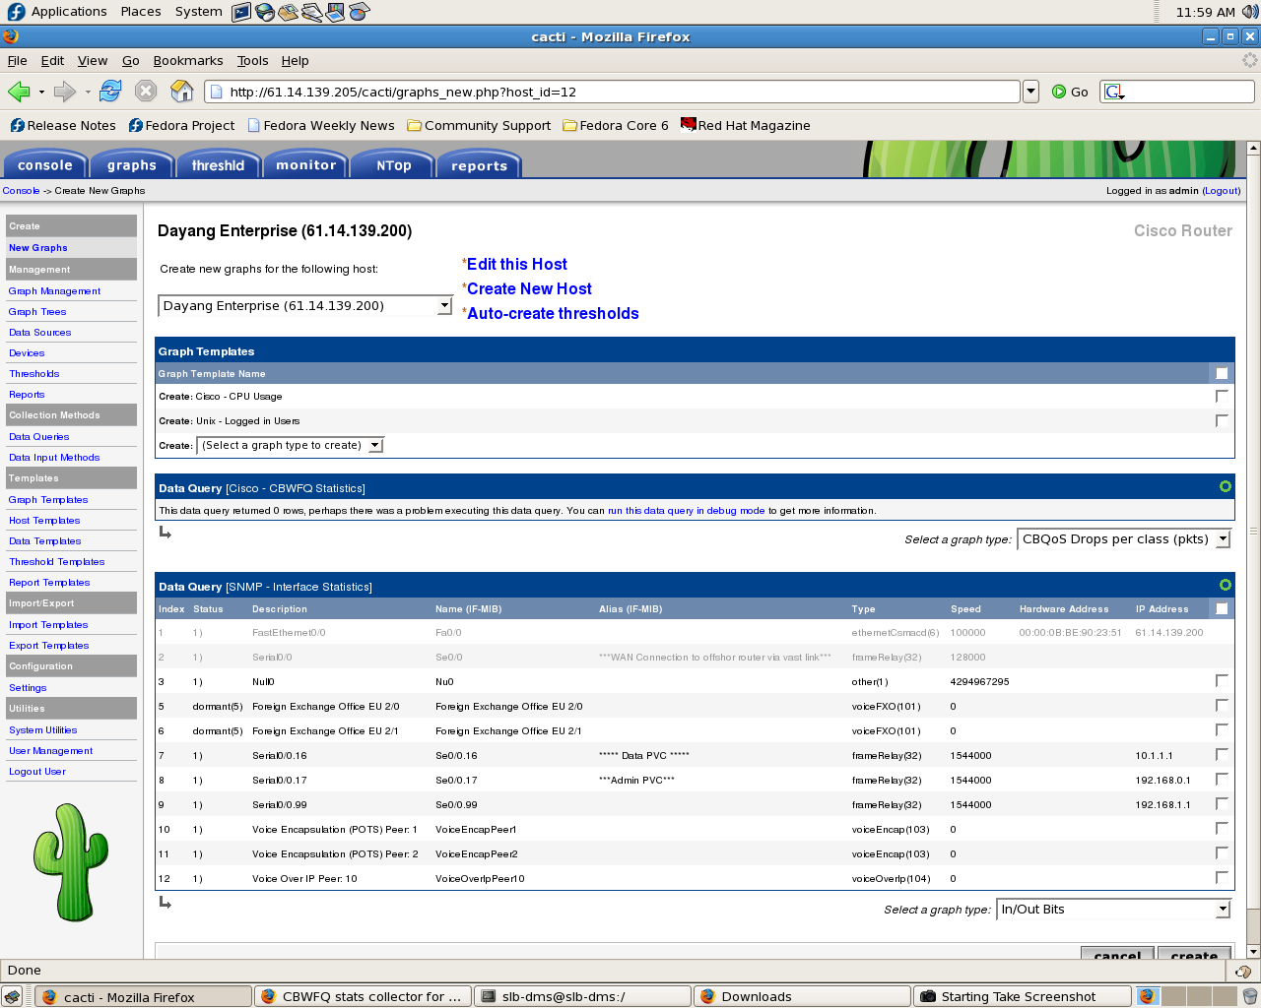Click 'run this data query in debug mode'
The image size is (1261, 1008).
click(687, 511)
